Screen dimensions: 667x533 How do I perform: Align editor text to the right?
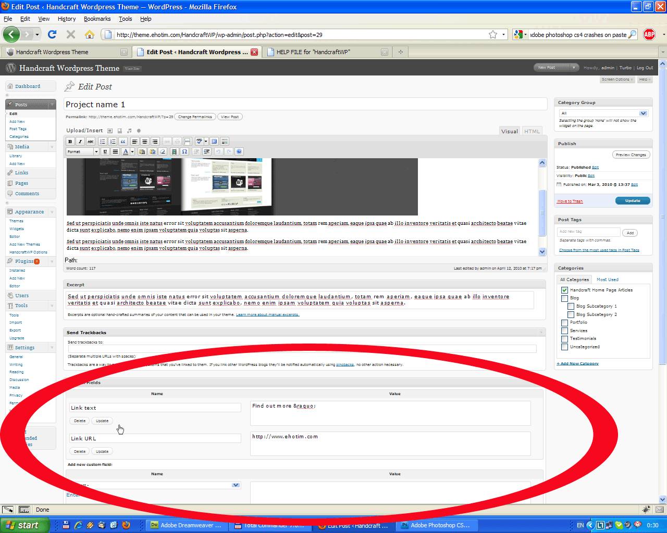click(x=155, y=142)
